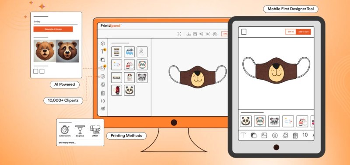
Task: Select the darker brown AI bear image
Action: click(67, 51)
